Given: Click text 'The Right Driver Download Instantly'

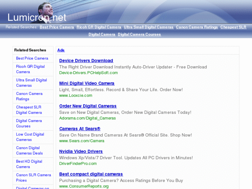Looking at the screenshot, I should [95, 67].
